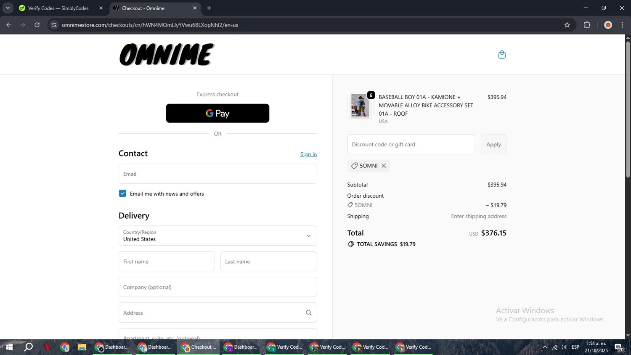
Task: Switch the ESP input language indicator
Action: [x=575, y=347]
